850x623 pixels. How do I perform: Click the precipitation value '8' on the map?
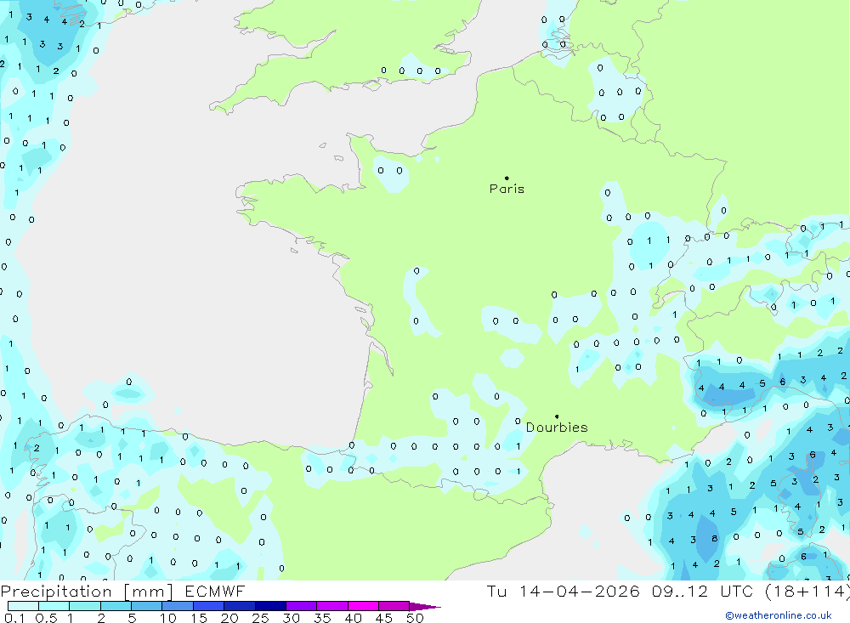point(715,538)
